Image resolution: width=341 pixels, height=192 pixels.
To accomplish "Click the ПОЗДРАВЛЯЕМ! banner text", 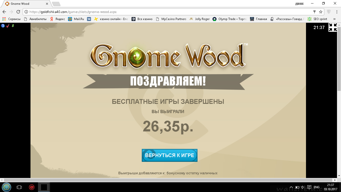I will point(168,82).
